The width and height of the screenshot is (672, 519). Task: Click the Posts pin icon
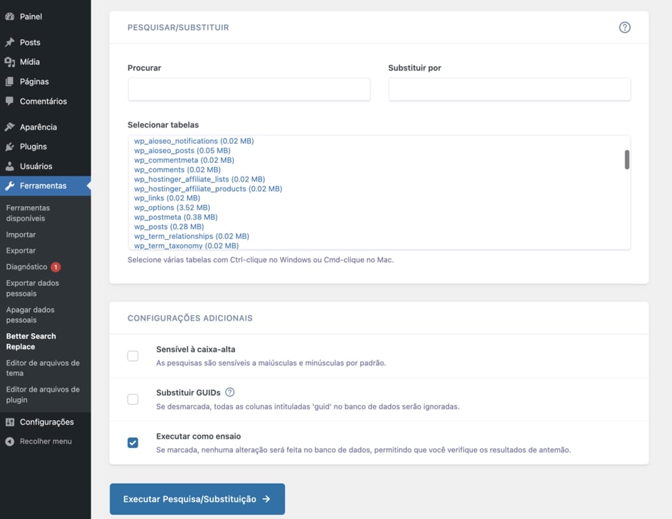click(9, 42)
